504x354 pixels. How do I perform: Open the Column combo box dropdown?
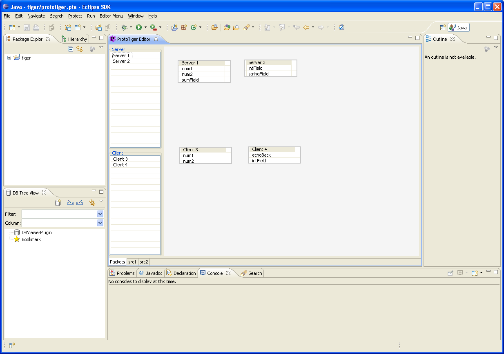(x=100, y=223)
